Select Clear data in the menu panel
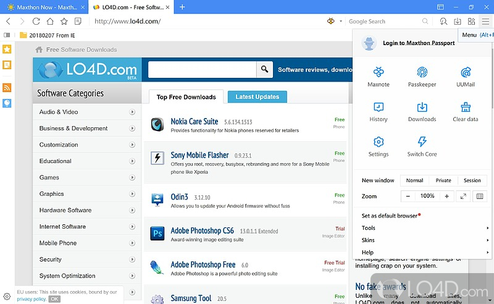 click(466, 112)
